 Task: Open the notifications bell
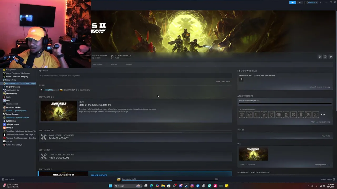(300, 2)
